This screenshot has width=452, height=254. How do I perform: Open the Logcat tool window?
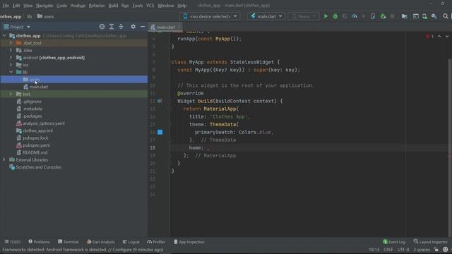[131, 242]
